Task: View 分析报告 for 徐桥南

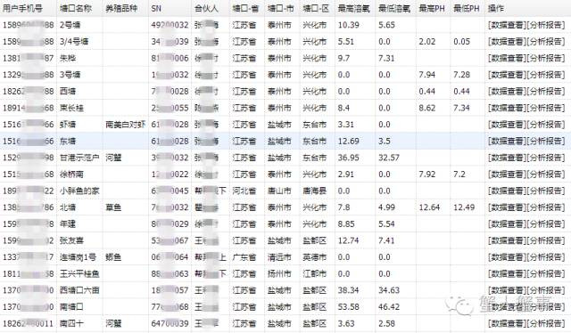Action: 546,175
